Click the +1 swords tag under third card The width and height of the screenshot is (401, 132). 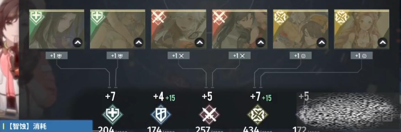(179, 56)
